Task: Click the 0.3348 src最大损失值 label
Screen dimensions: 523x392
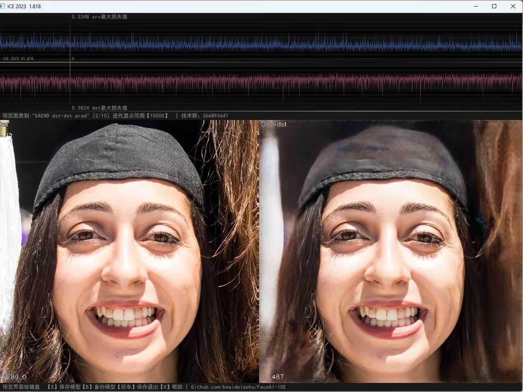Action: tap(100, 17)
